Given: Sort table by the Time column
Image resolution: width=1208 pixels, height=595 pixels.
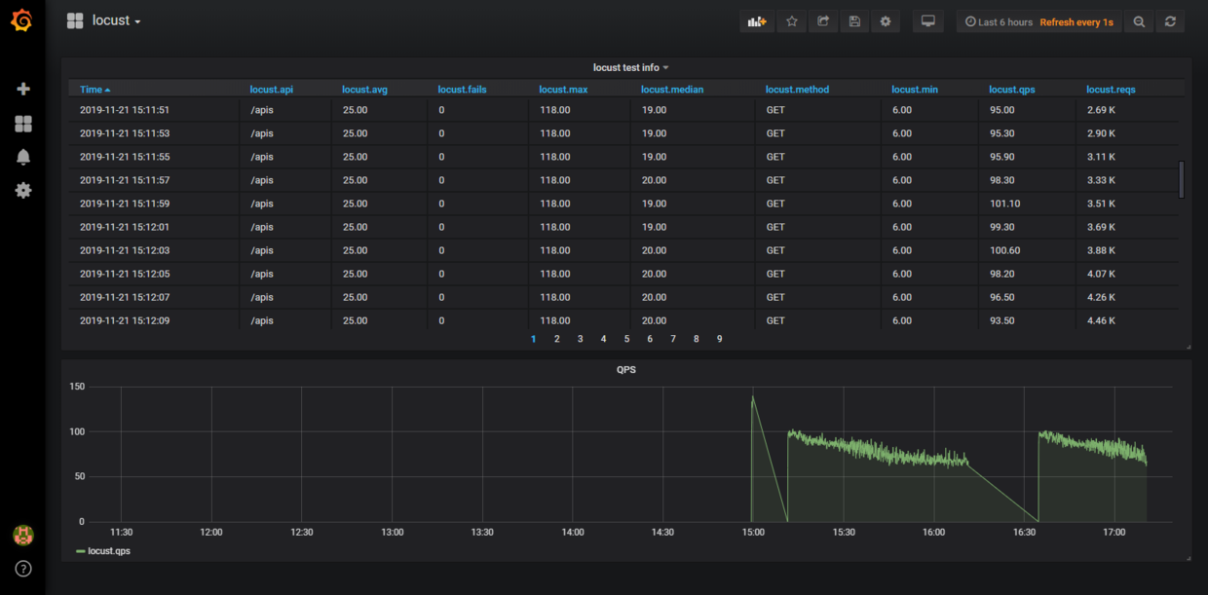Looking at the screenshot, I should [x=91, y=90].
